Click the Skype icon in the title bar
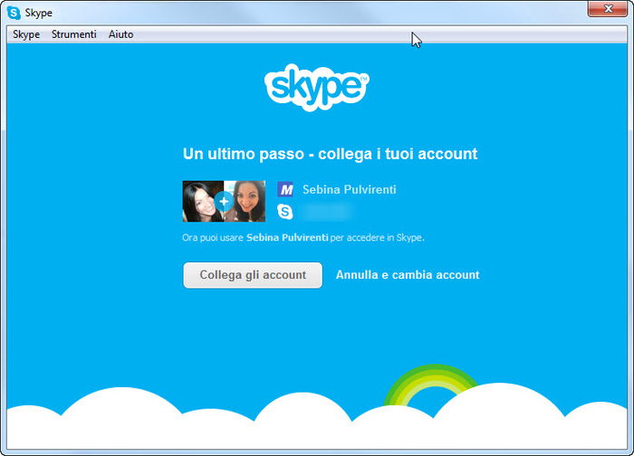The width and height of the screenshot is (634, 456). pyautogui.click(x=14, y=13)
